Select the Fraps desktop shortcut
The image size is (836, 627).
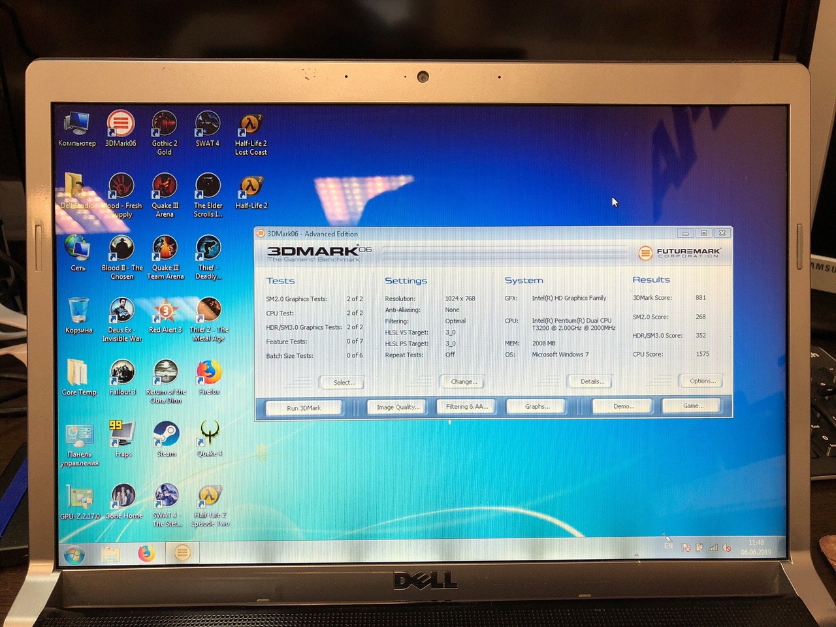click(x=123, y=439)
